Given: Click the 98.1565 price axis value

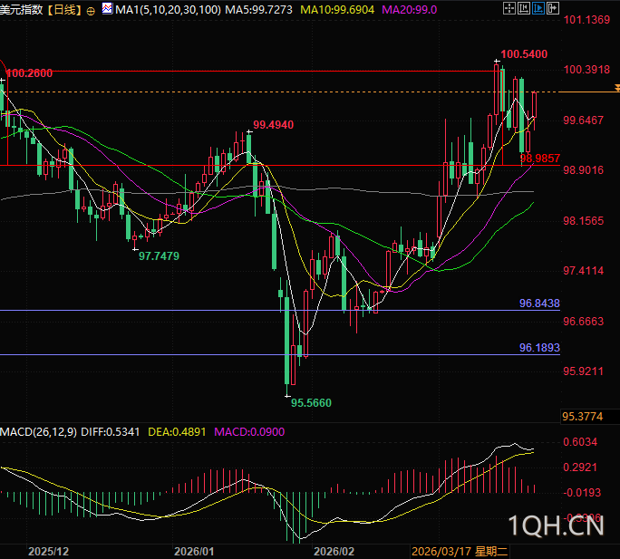Looking at the screenshot, I should (583, 220).
